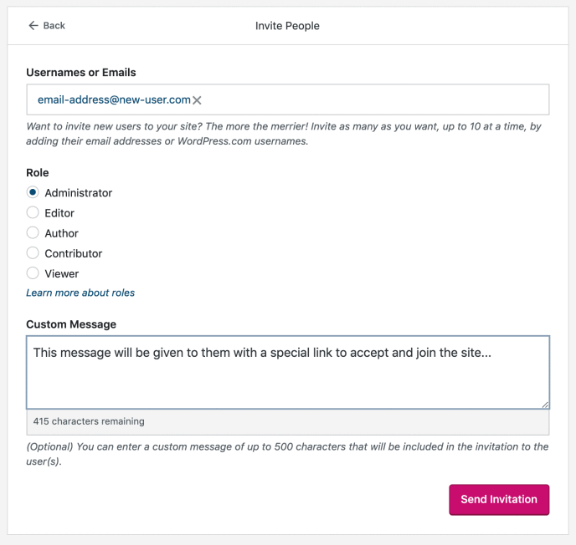Click the optional custom message help text

coord(287,453)
